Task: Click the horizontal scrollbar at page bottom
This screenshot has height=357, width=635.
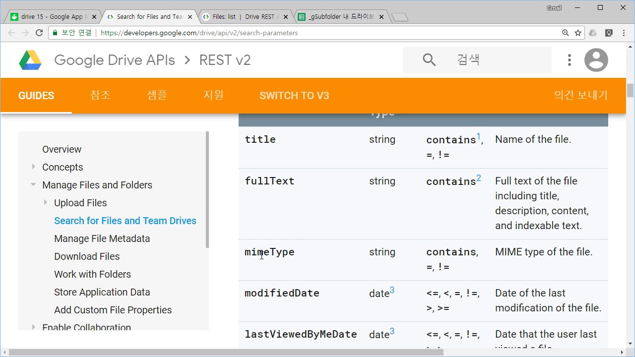Action: 226,353
